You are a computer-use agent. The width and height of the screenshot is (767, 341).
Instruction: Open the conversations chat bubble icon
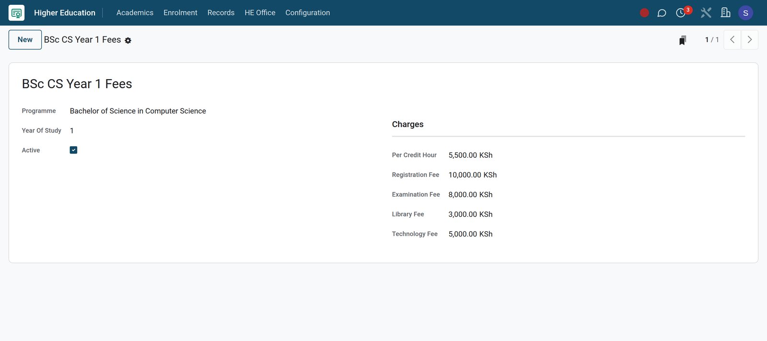click(x=662, y=13)
